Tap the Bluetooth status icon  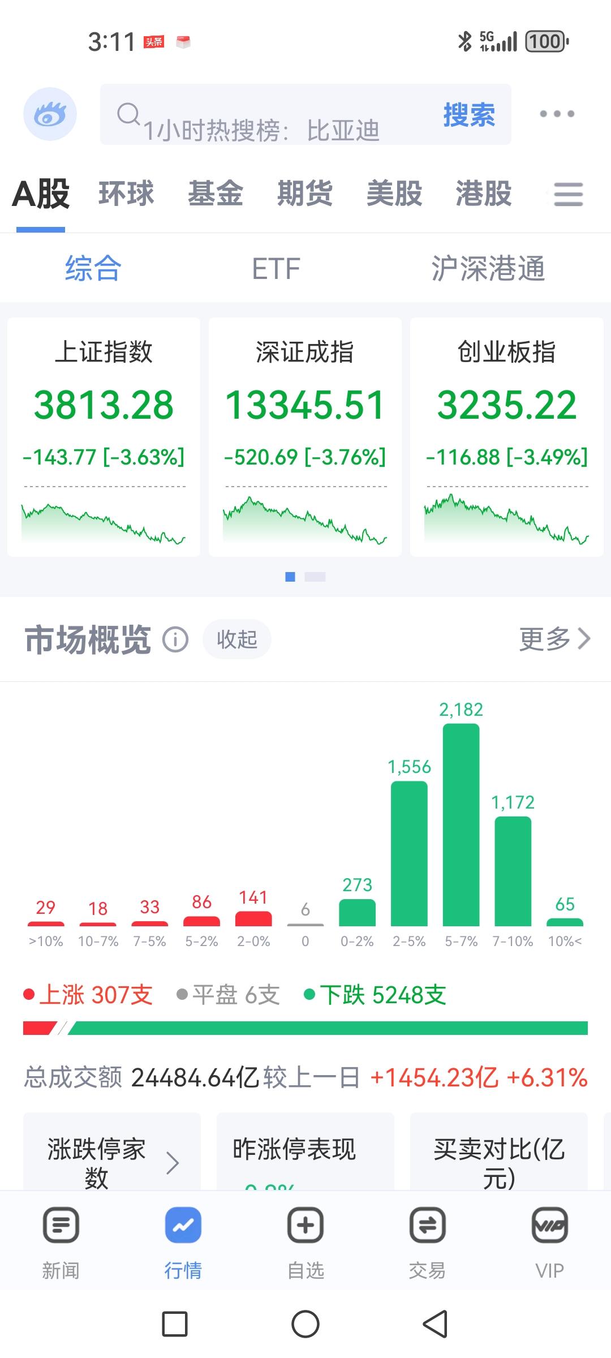click(464, 41)
